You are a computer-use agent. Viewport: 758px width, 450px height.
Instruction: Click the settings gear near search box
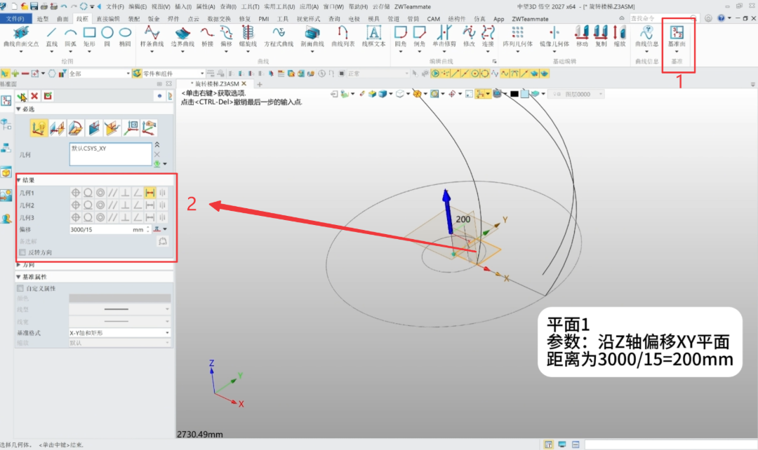click(707, 18)
